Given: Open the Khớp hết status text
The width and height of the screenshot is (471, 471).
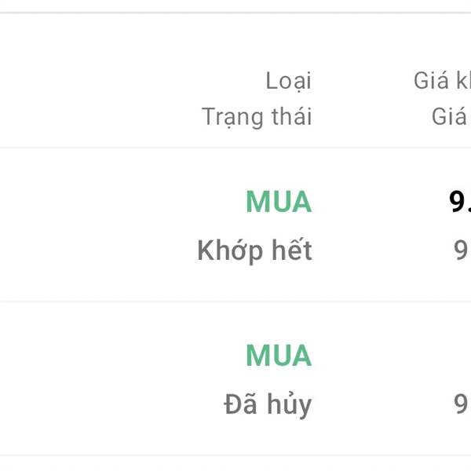Looking at the screenshot, I should pos(254,250).
